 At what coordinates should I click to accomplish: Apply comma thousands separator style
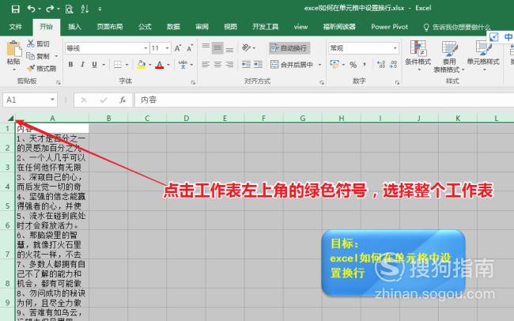[x=365, y=65]
